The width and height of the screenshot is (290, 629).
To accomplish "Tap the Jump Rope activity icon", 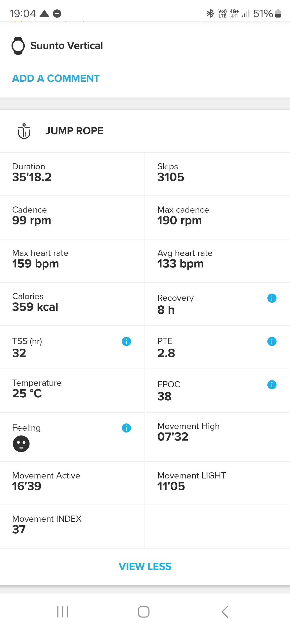I will 24,131.
